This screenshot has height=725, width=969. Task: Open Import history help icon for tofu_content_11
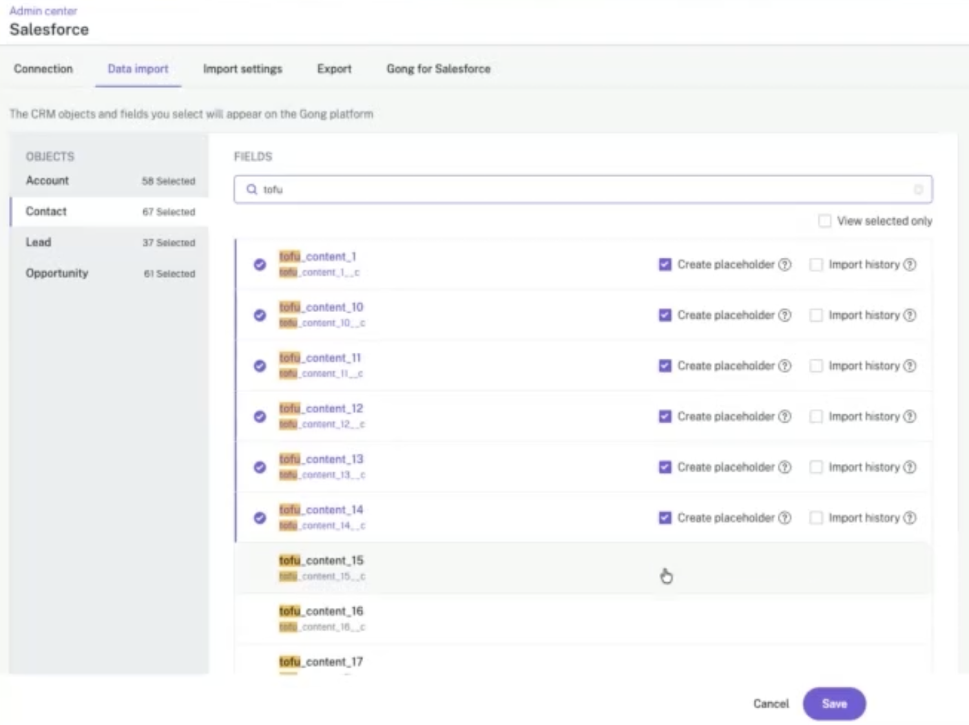tap(910, 366)
